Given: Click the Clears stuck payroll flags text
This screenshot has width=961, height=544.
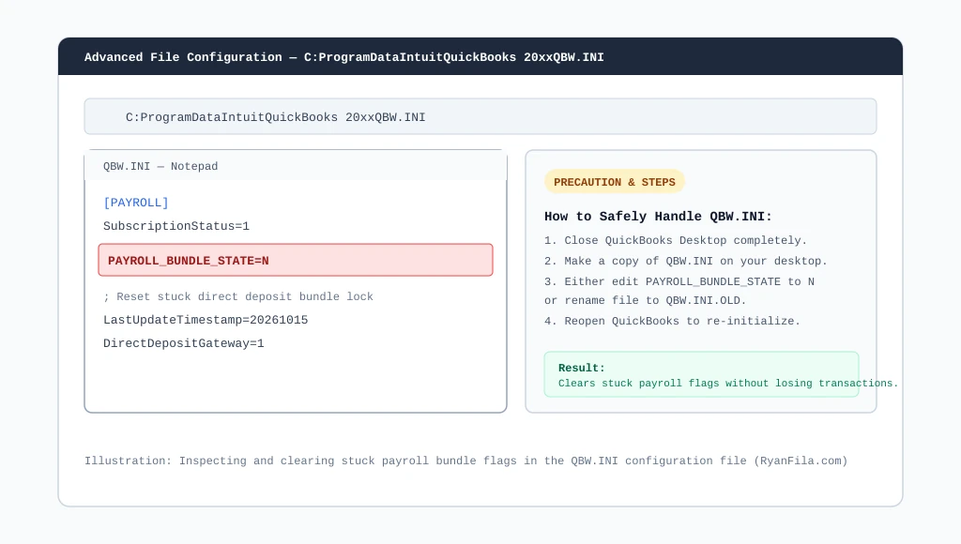Looking at the screenshot, I should (x=728, y=384).
